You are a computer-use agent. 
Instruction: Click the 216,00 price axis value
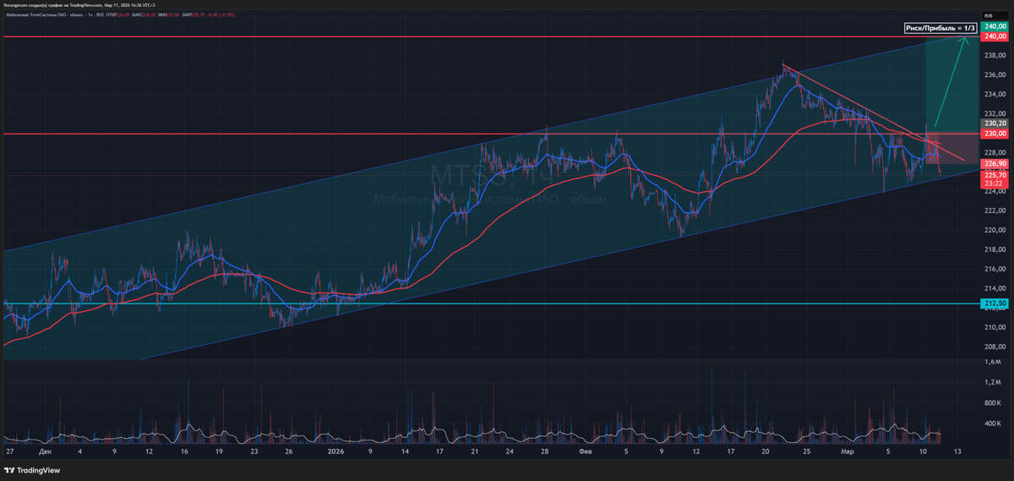(994, 269)
